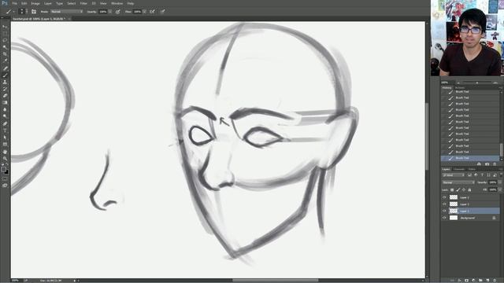Select the Blur tool
Image resolution: width=504 pixels, height=283 pixels.
pyautogui.click(x=5, y=109)
